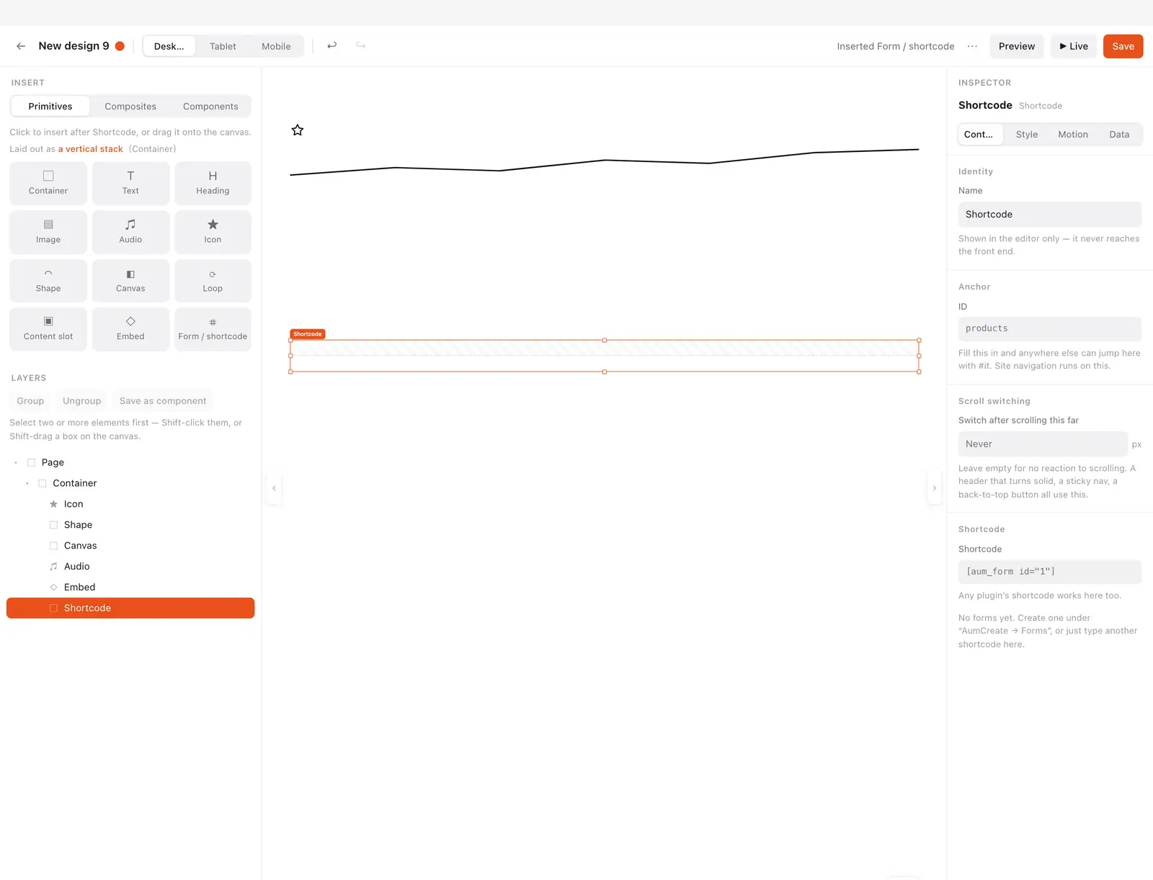Image resolution: width=1153 pixels, height=880 pixels.
Task: Click the Preview button
Action: click(x=1017, y=46)
